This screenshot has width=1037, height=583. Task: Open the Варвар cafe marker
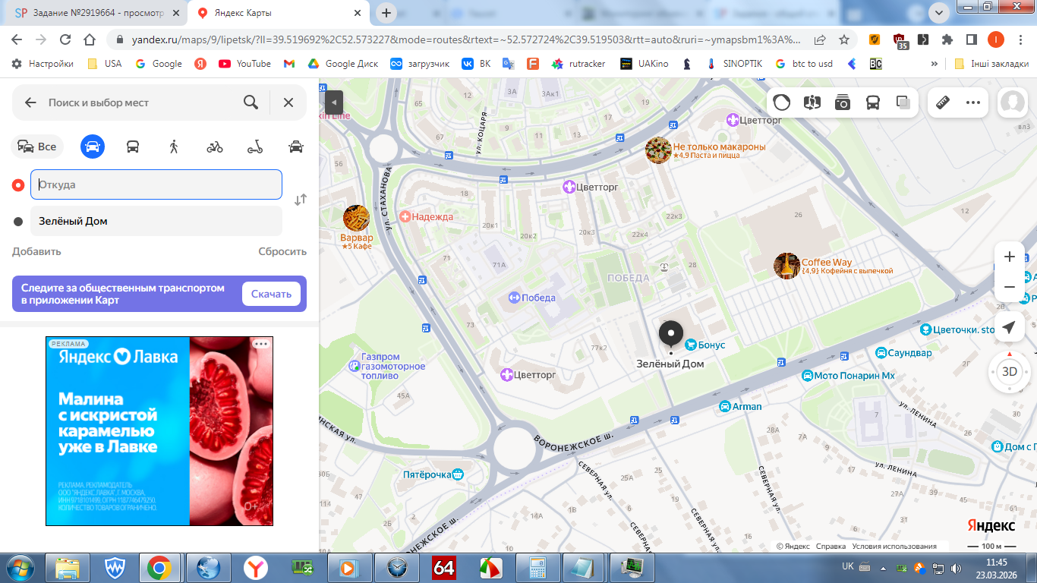coord(356,218)
